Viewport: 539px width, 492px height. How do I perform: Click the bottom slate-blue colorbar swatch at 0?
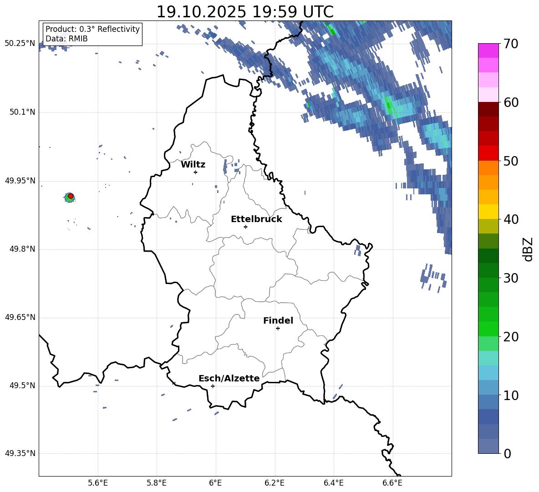[488, 446]
